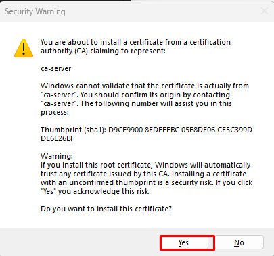The height and width of the screenshot is (256, 274).
Task: Select the standalone ca-server CA name line
Action: 56,68
